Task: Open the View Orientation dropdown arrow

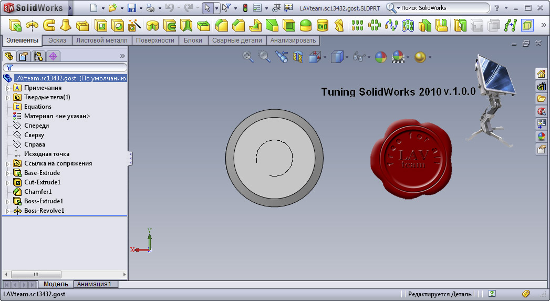Action: tap(325, 57)
